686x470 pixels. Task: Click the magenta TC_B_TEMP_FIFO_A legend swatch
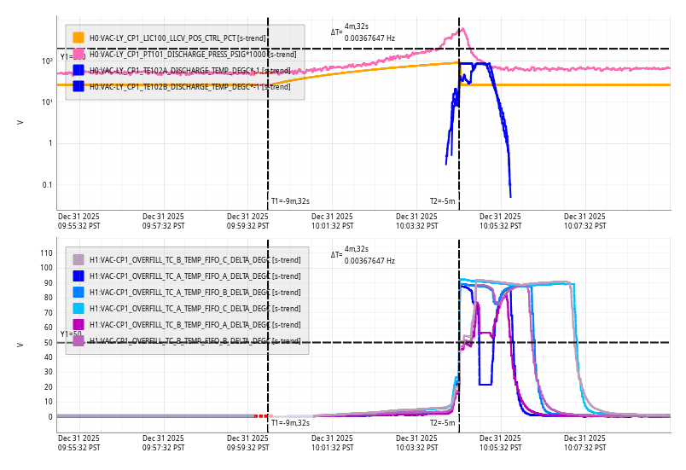(78, 324)
